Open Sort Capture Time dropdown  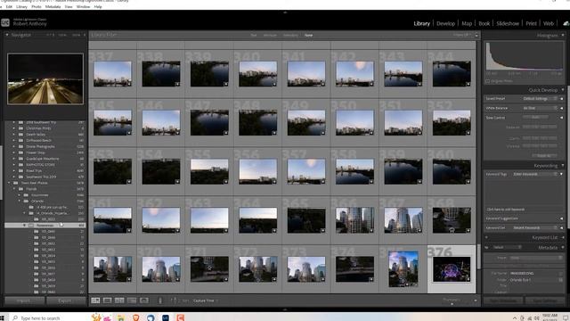pyautogui.click(x=205, y=300)
